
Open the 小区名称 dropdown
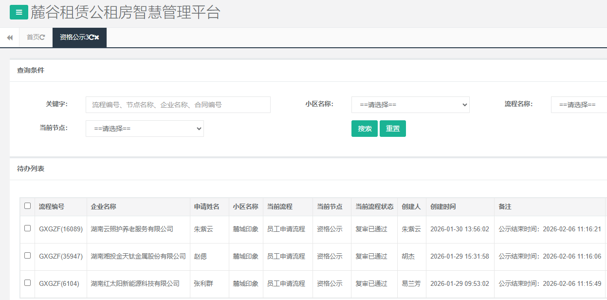(410, 105)
